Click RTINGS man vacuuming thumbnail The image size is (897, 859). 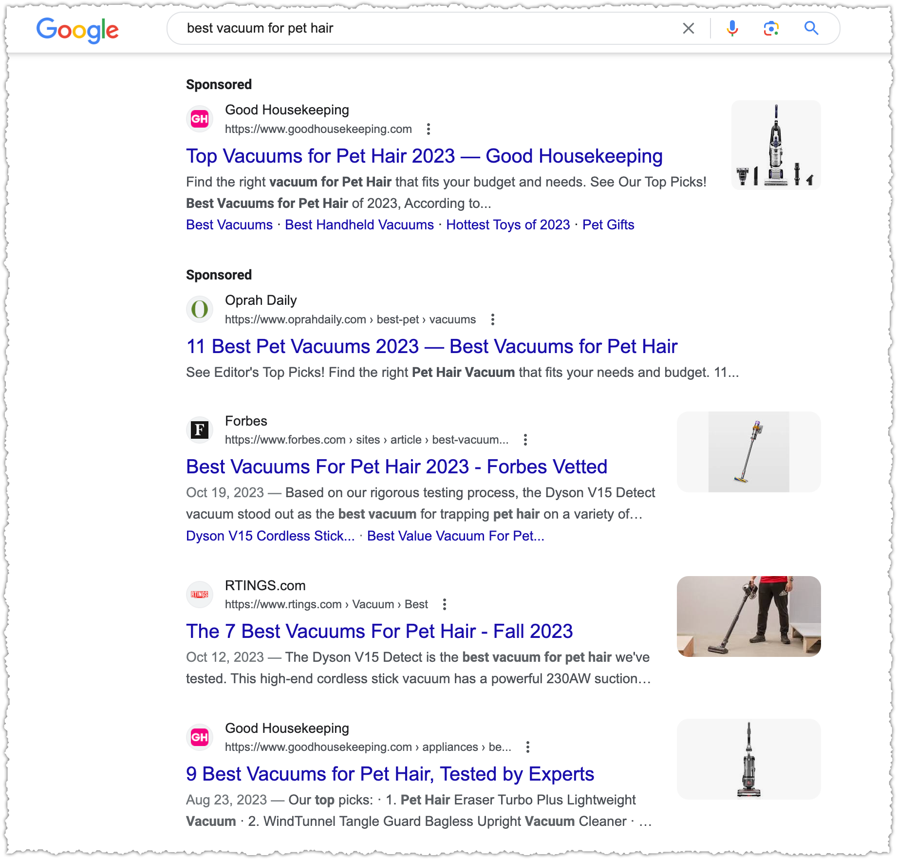coord(749,616)
